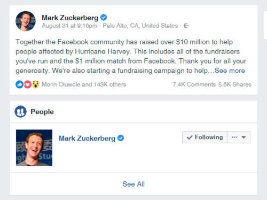Open the 5.6K Shares link
Screen dimensions: 267x200
tap(235, 84)
